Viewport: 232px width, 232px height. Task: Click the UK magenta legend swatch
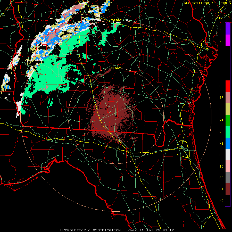pyautogui.click(x=228, y=40)
